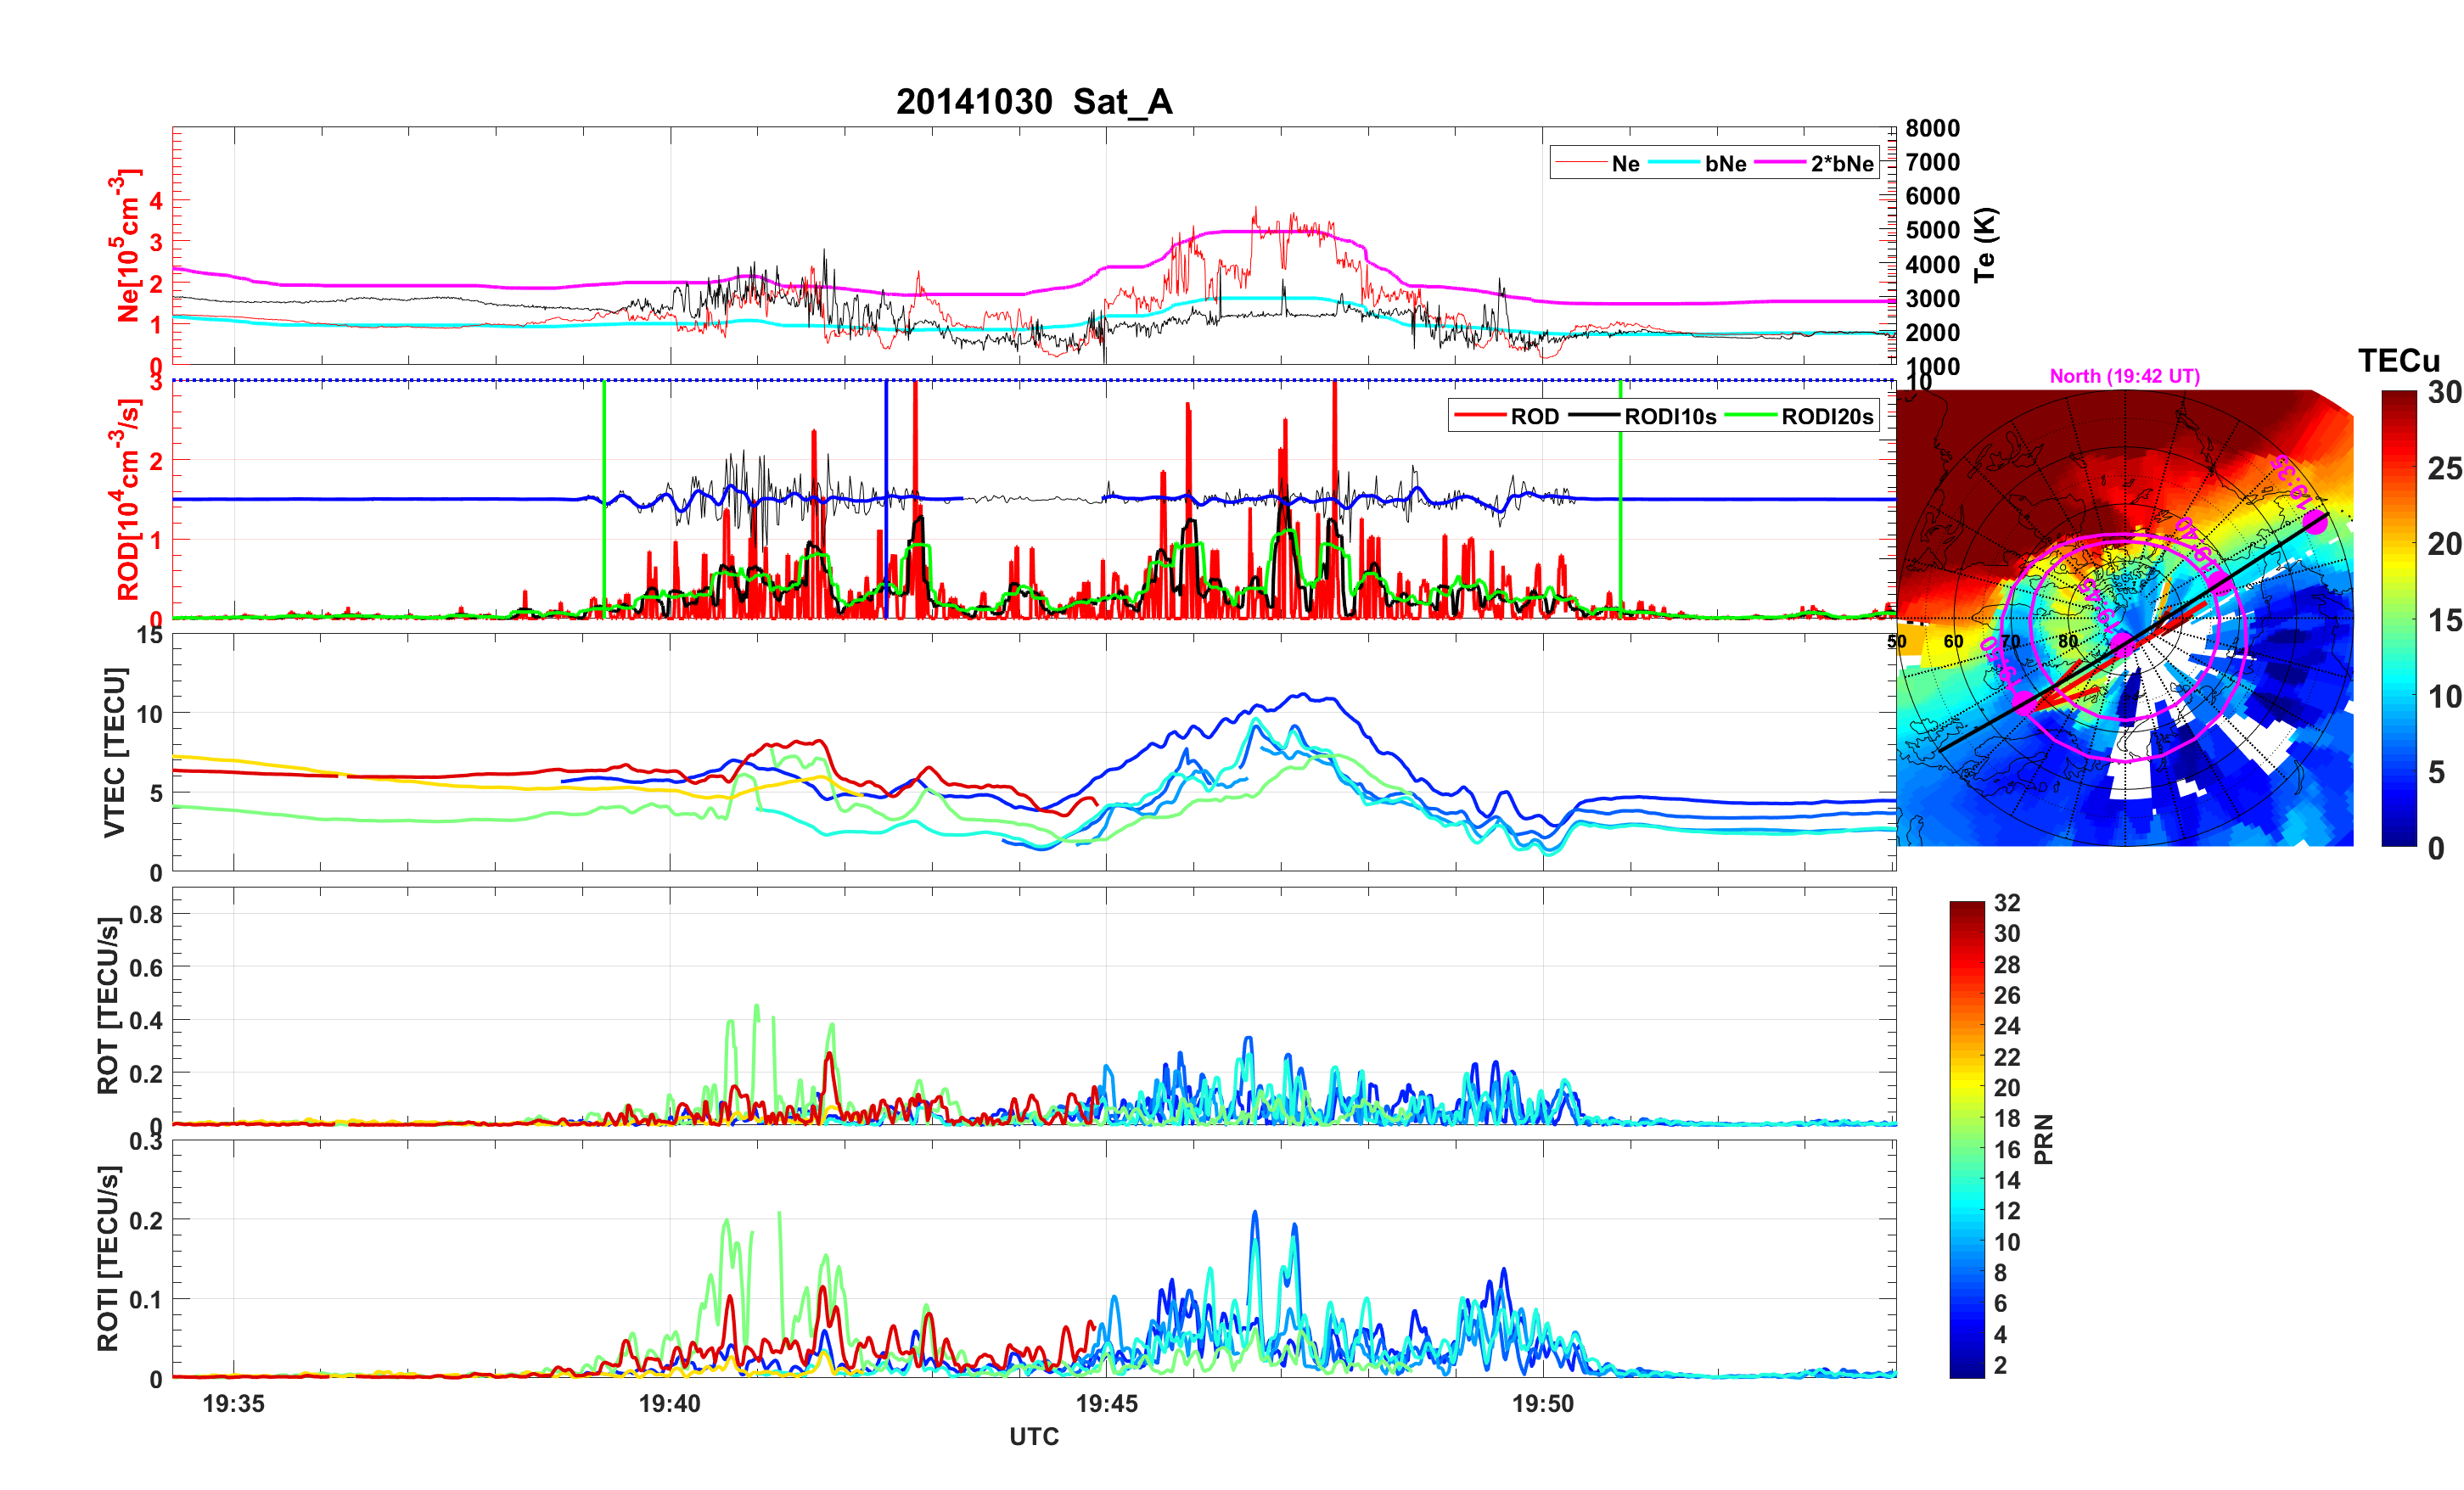Click the plot title 20141030 Sat_A

click(x=1033, y=102)
